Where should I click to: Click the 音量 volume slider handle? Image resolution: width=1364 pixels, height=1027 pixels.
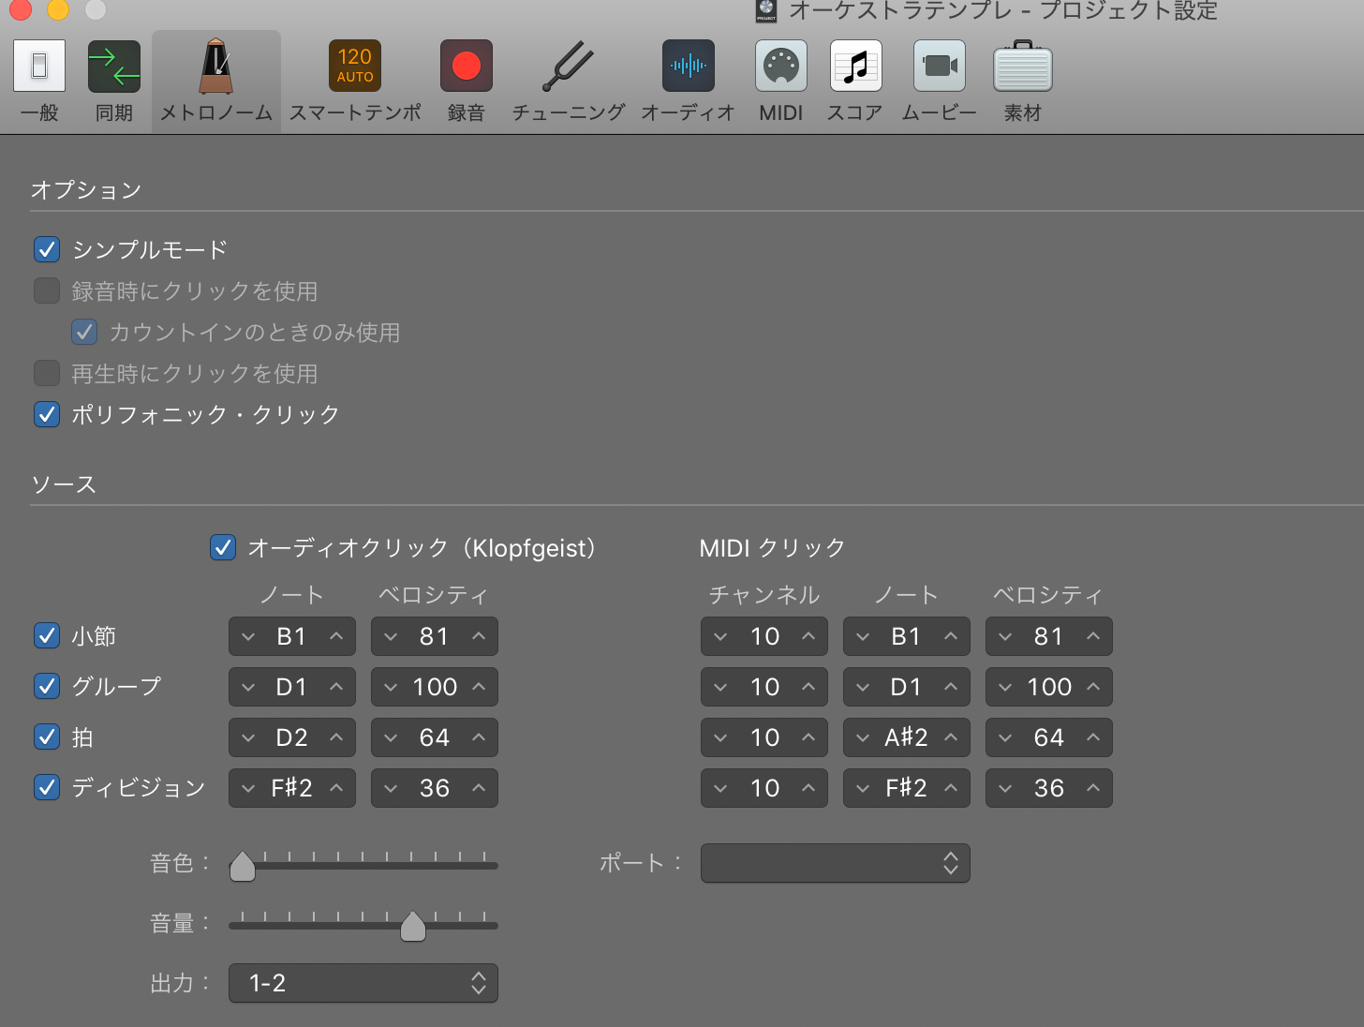coord(413,926)
